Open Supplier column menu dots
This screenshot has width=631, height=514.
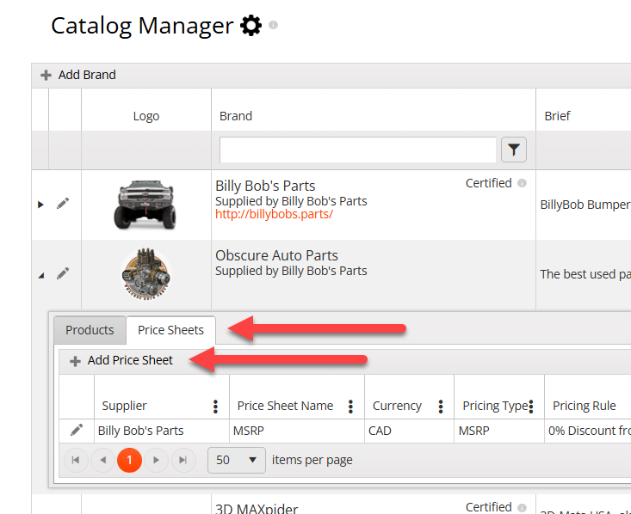point(216,407)
